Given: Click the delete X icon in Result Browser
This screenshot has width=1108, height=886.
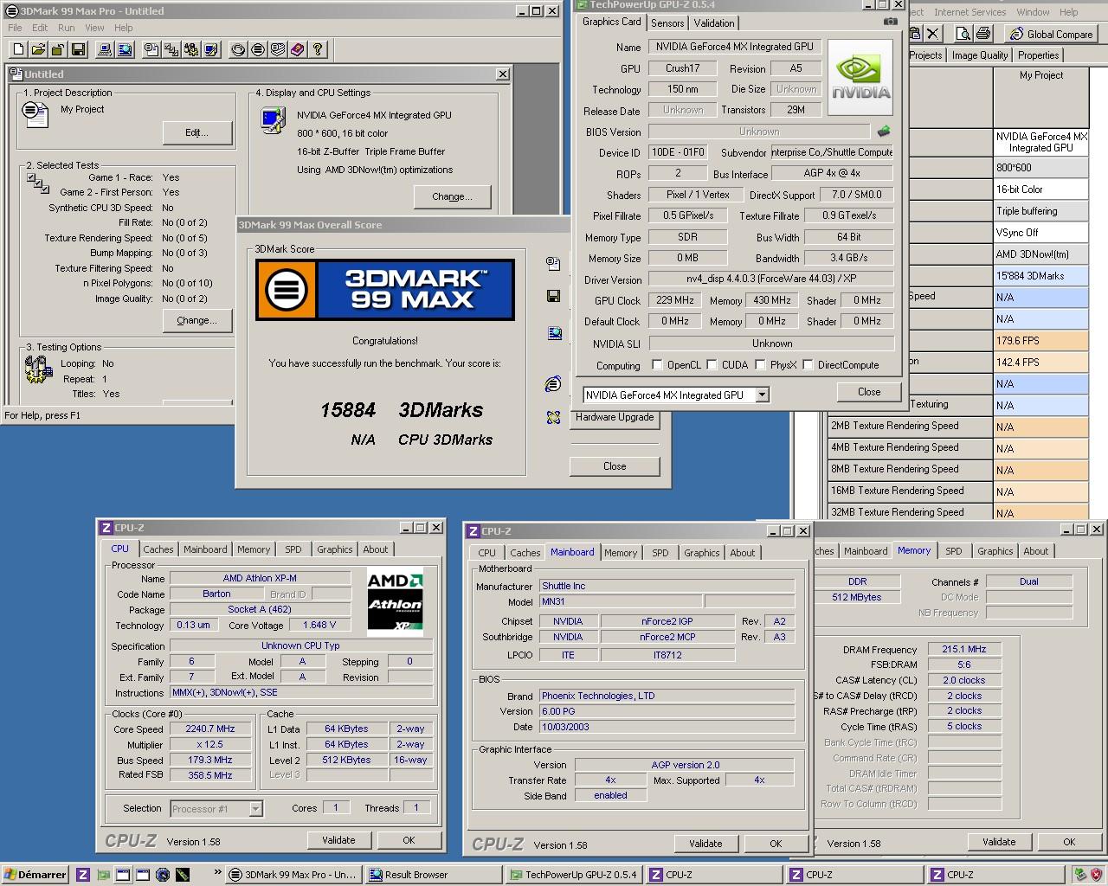Looking at the screenshot, I should pyautogui.click(x=932, y=34).
